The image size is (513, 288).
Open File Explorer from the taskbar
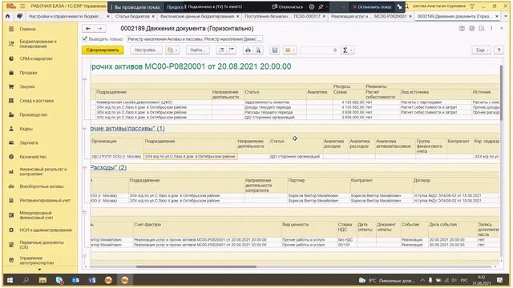[42, 280]
